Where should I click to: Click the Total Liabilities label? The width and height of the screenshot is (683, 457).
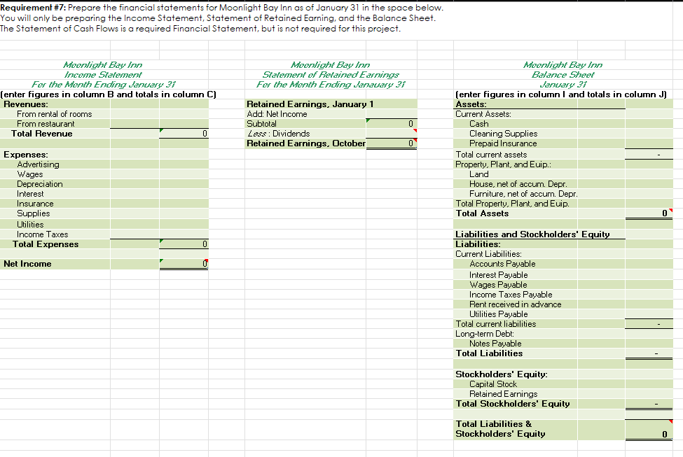coord(489,353)
